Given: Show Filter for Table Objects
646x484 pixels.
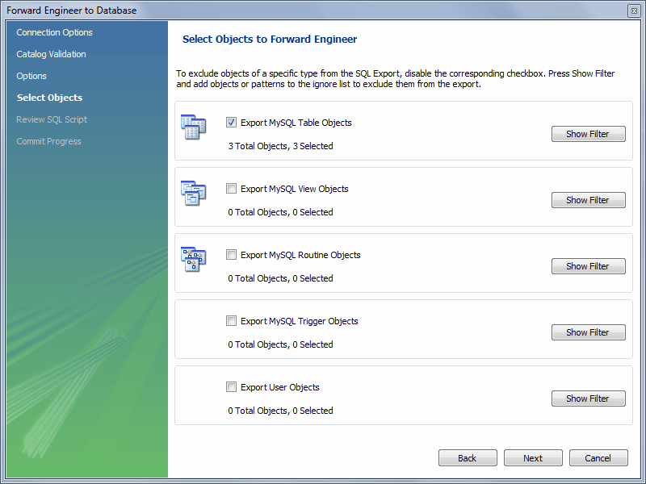Looking at the screenshot, I should pos(588,134).
